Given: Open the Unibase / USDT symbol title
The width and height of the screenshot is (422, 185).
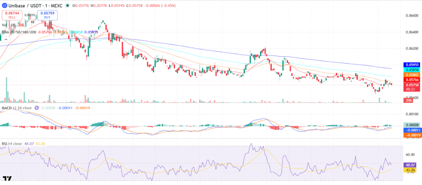Looking at the screenshot, I should (36, 6).
